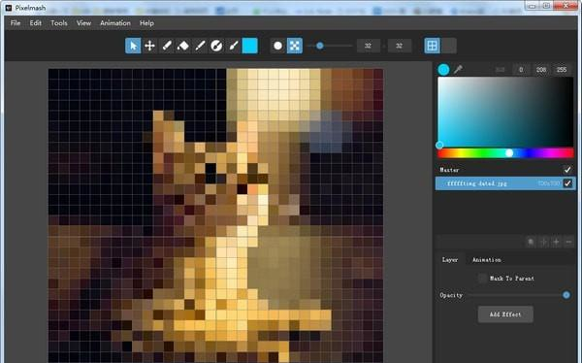
Task: Select the move tool with crossed arrows
Action: (149, 46)
